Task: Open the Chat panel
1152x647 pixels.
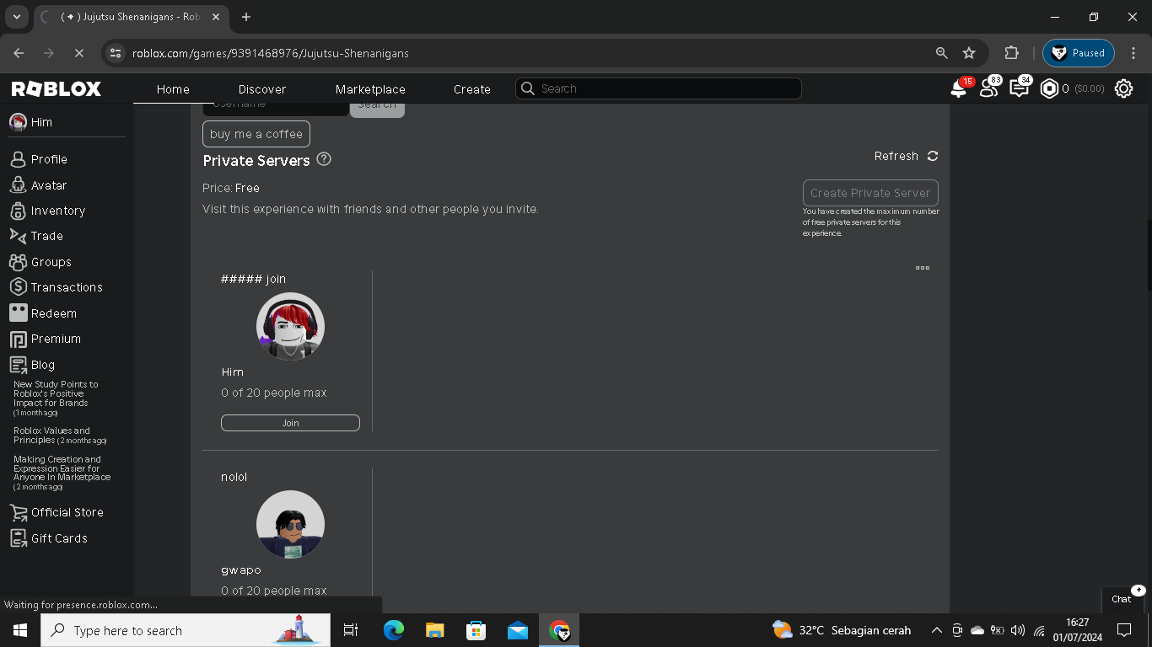Action: (1123, 599)
